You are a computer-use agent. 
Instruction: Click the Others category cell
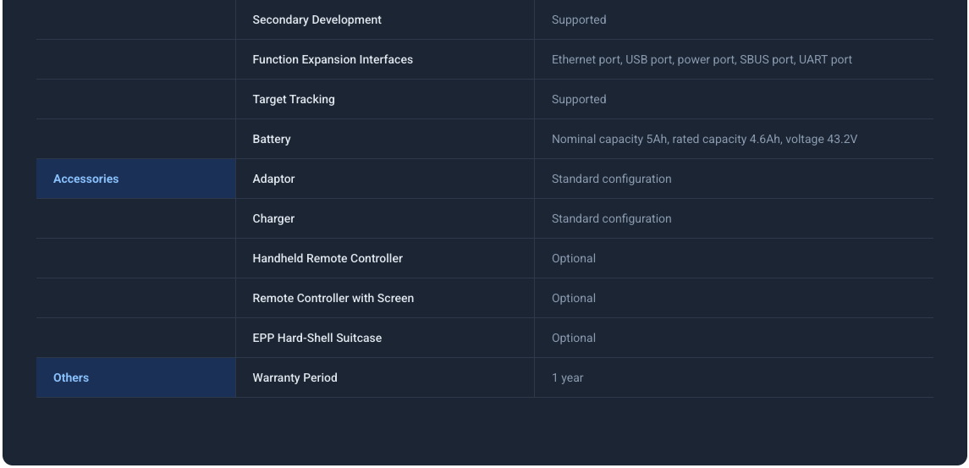135,377
